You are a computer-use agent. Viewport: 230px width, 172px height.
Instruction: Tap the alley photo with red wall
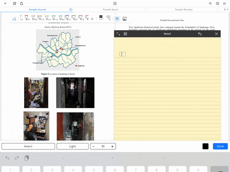75,127
